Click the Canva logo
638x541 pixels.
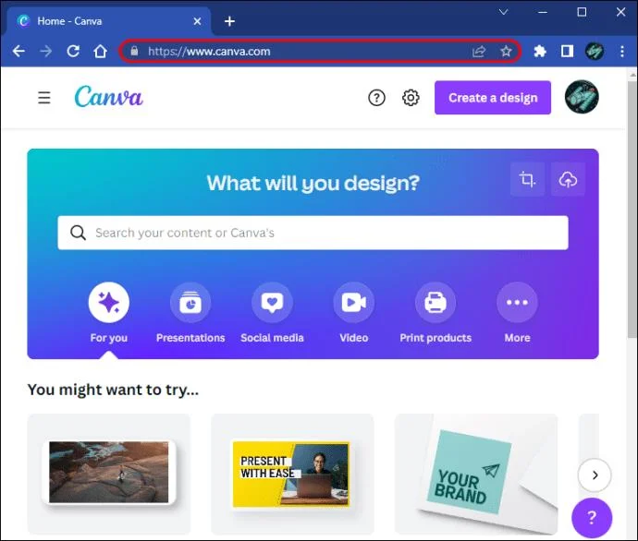click(108, 97)
